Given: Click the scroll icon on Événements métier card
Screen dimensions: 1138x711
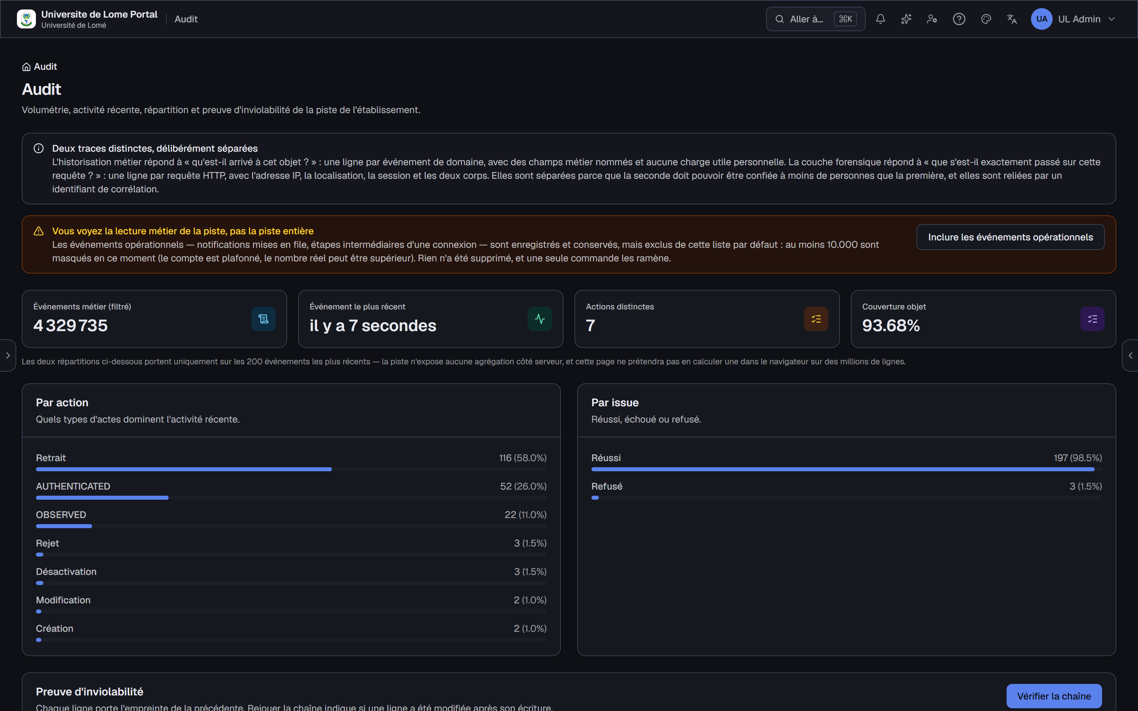Looking at the screenshot, I should pos(264,319).
